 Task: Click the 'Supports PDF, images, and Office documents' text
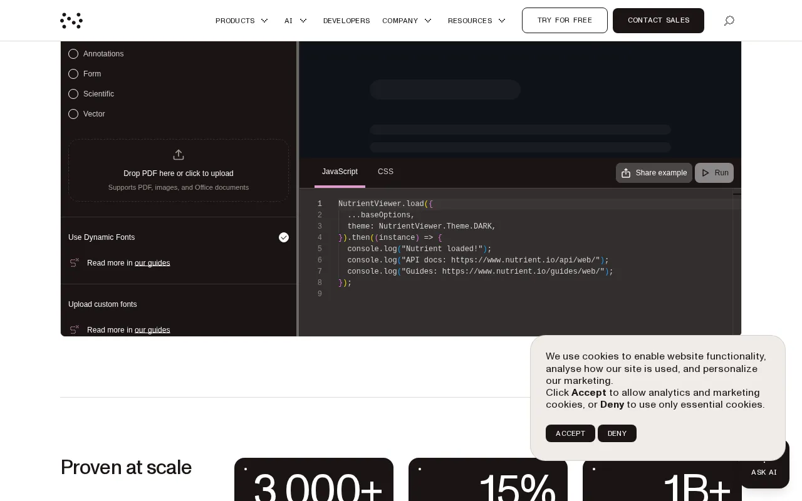(x=179, y=187)
